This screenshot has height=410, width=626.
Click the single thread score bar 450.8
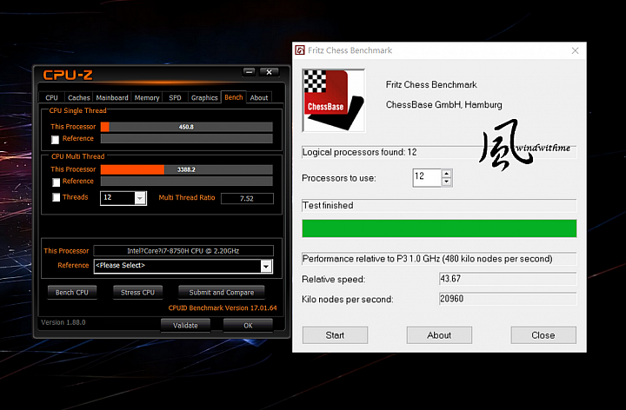coord(186,127)
